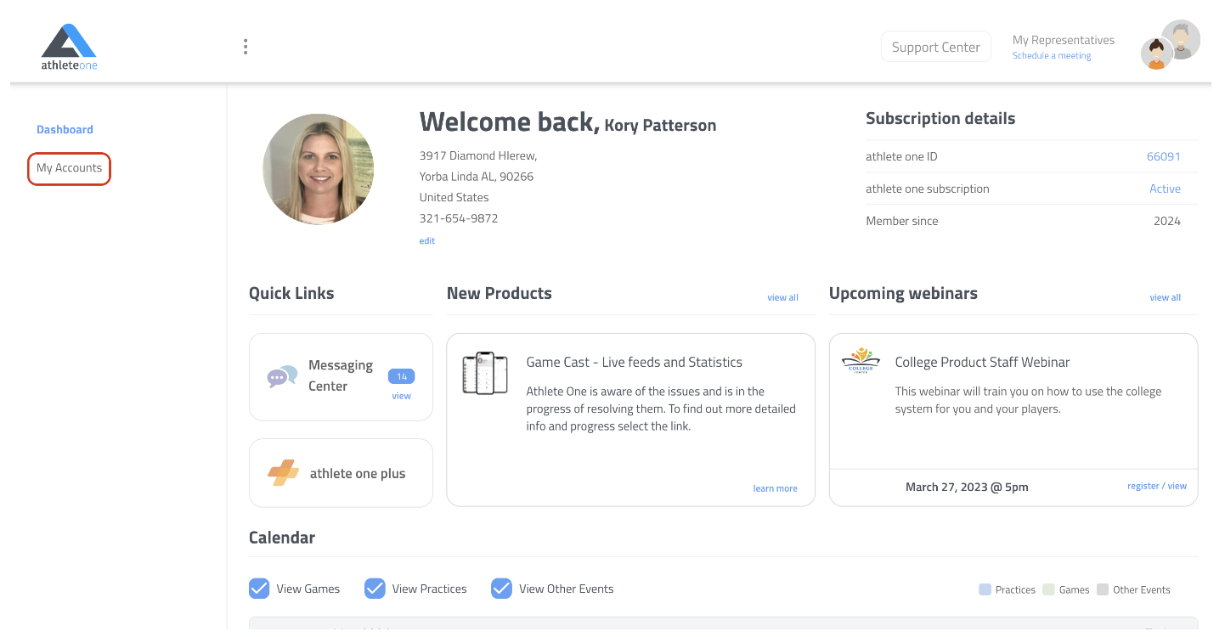This screenshot has height=637, width=1225.
Task: Click the Welcome back heading
Action: click(x=510, y=122)
